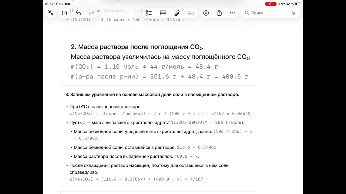Insert a checklist
346x194 pixels.
click(148, 13)
